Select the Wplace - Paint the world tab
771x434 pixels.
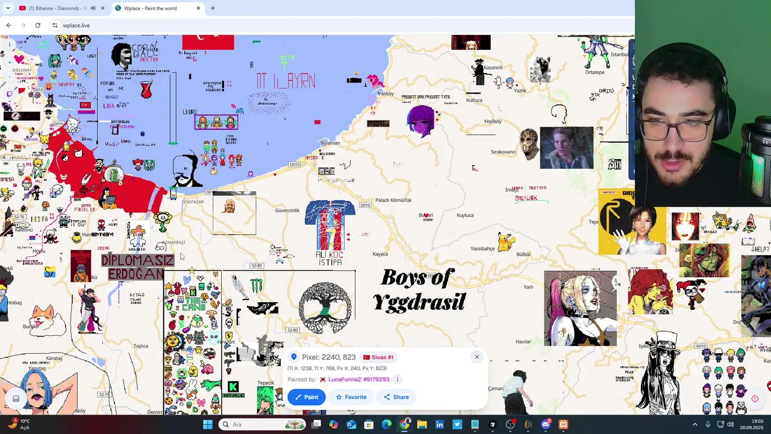coord(157,8)
